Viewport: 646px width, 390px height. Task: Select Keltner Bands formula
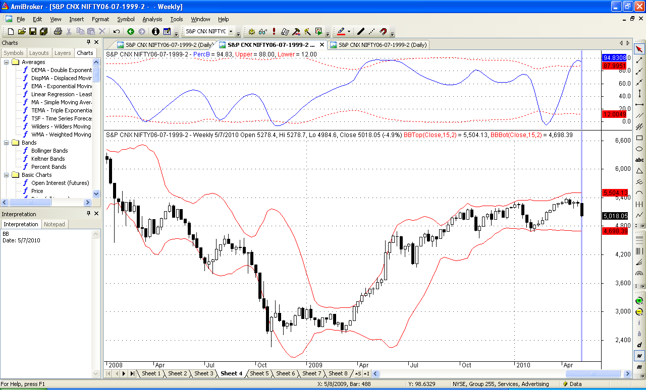tap(48, 159)
